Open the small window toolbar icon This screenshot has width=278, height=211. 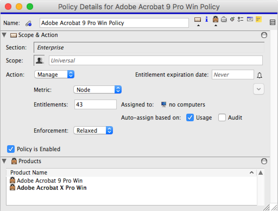pos(250,19)
